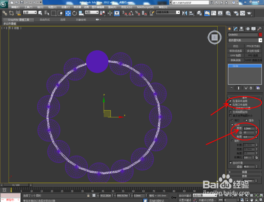Select the Link tool in main toolbar

point(4,13)
